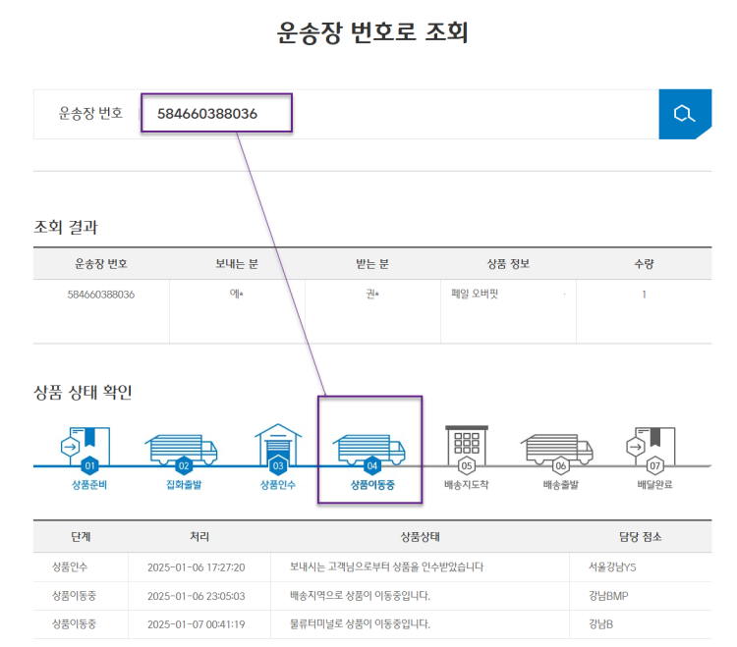737x647 pixels.
Task: Click branch name 강남BMP
Action: (608, 596)
